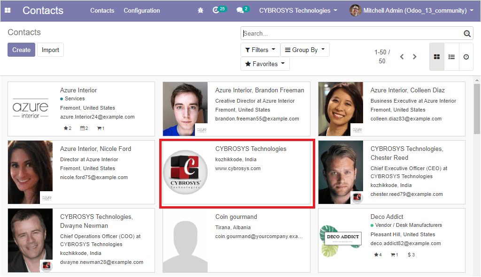The image size is (481, 277).
Task: Click the Contacts app title
Action: coord(43,10)
